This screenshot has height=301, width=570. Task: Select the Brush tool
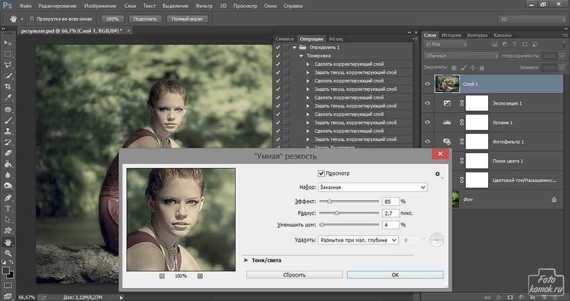[8, 120]
